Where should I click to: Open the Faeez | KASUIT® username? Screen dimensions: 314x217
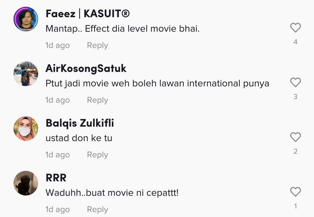tap(88, 14)
